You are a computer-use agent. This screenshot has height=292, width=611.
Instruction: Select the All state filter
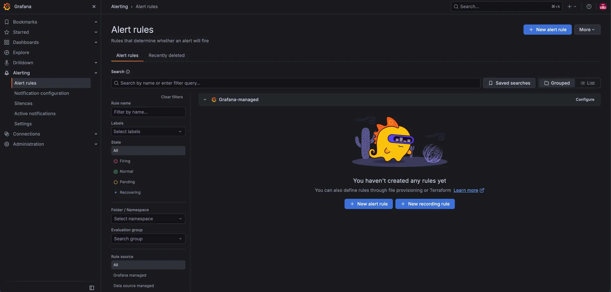pyautogui.click(x=148, y=151)
